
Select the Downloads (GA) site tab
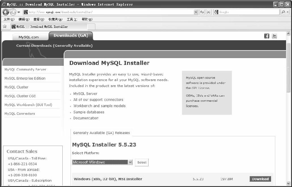click(x=71, y=36)
